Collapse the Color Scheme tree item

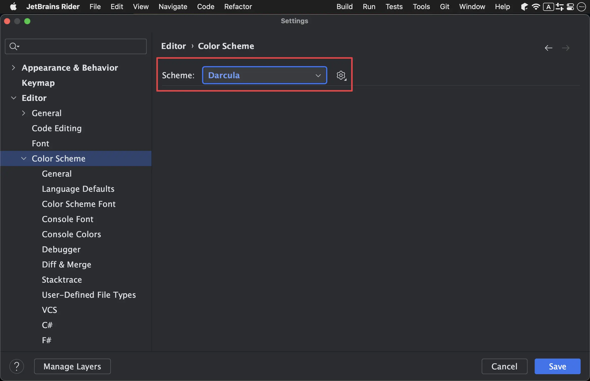pos(24,158)
